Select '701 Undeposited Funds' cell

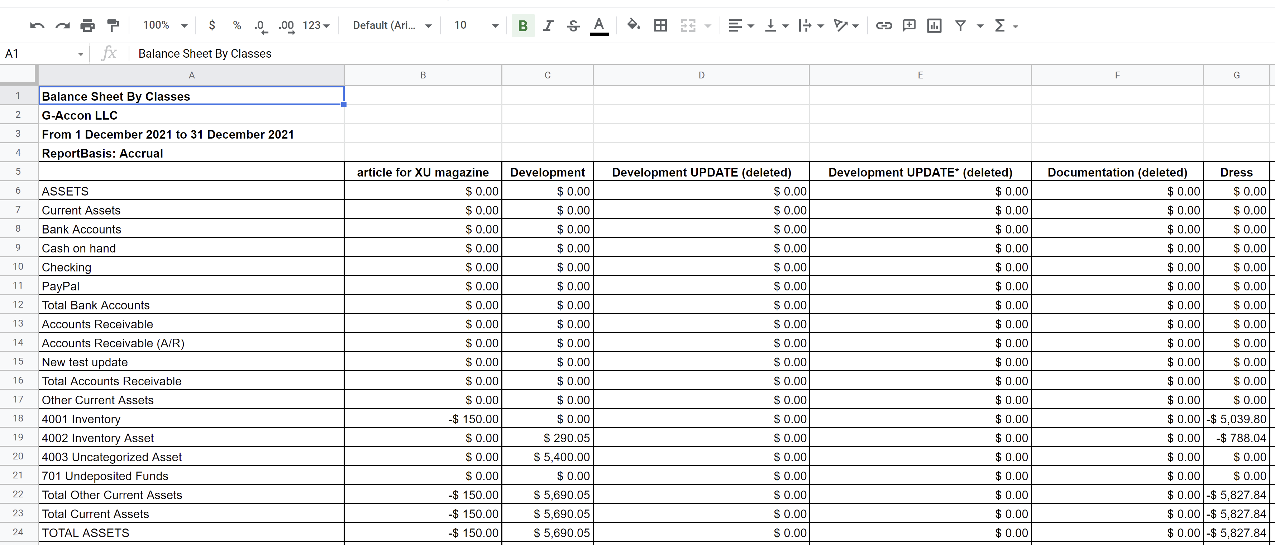[192, 476]
